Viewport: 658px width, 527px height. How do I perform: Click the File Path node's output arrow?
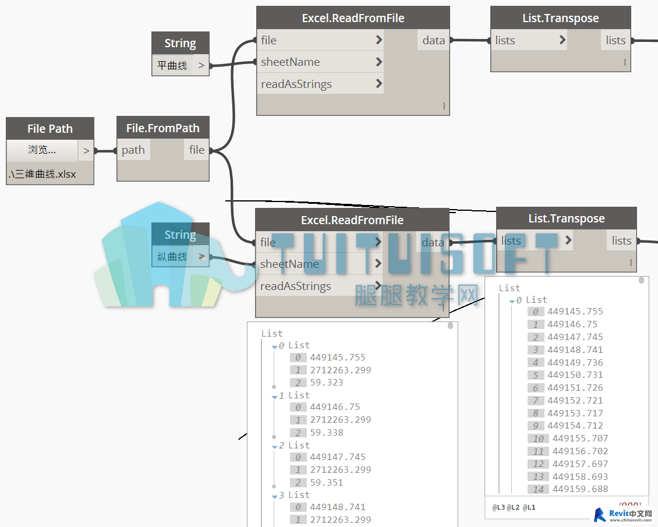[86, 151]
